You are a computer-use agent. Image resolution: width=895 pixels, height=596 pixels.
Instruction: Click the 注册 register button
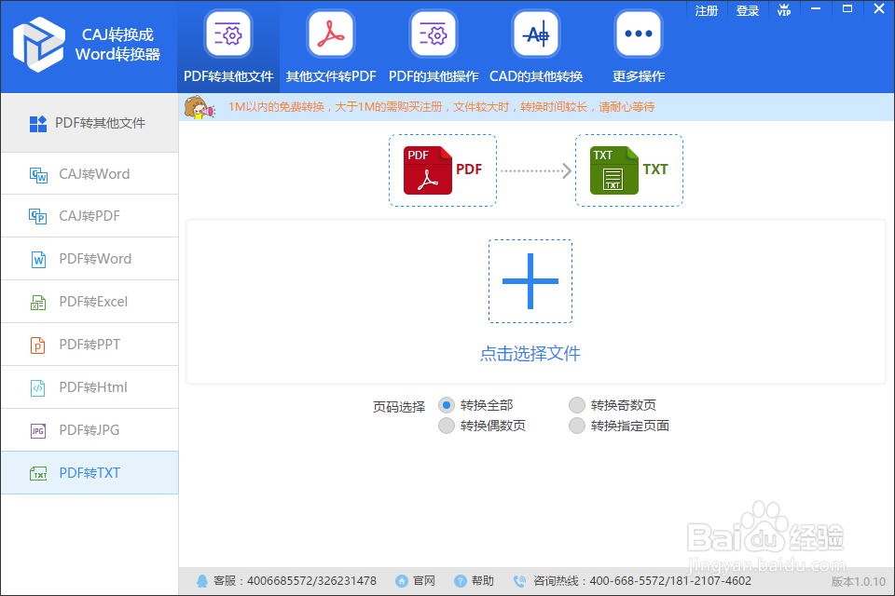[x=706, y=11]
